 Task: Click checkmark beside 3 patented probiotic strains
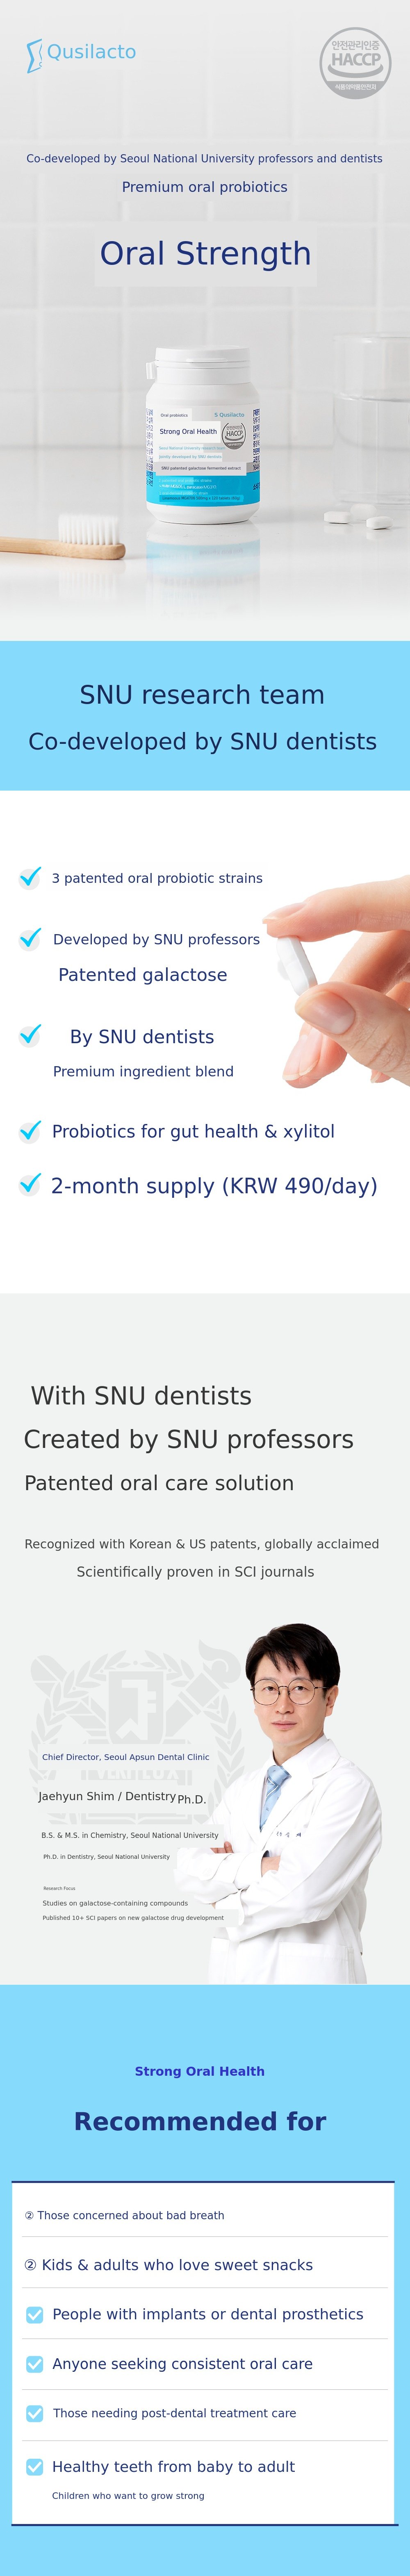(x=30, y=877)
